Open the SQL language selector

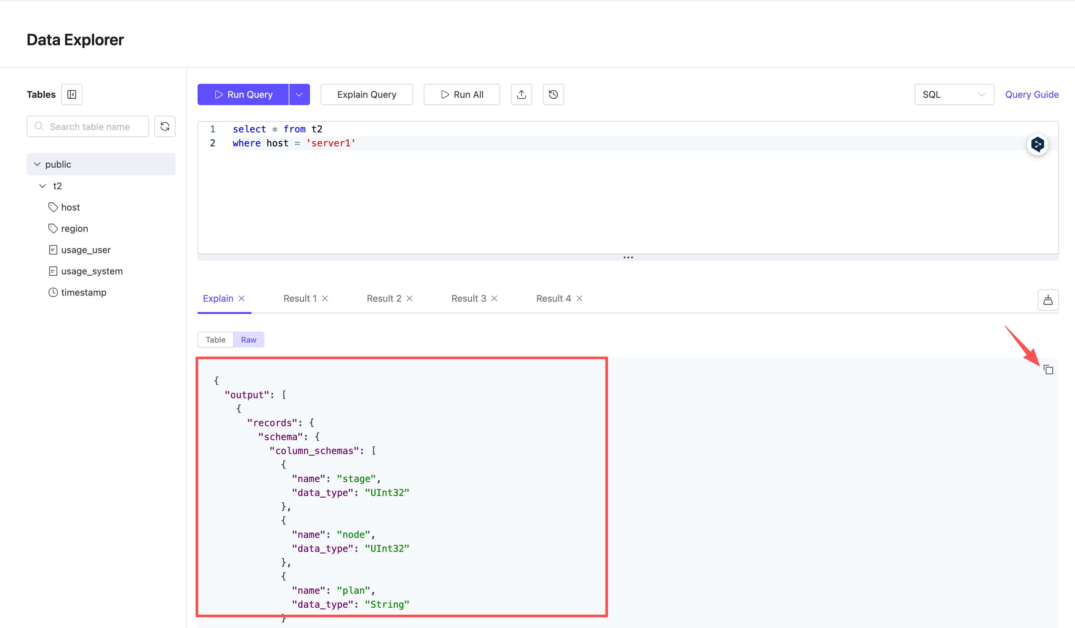[954, 94]
